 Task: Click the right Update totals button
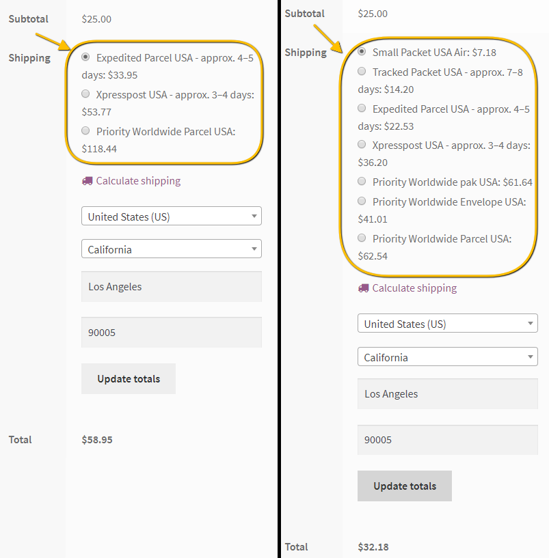[x=405, y=486]
